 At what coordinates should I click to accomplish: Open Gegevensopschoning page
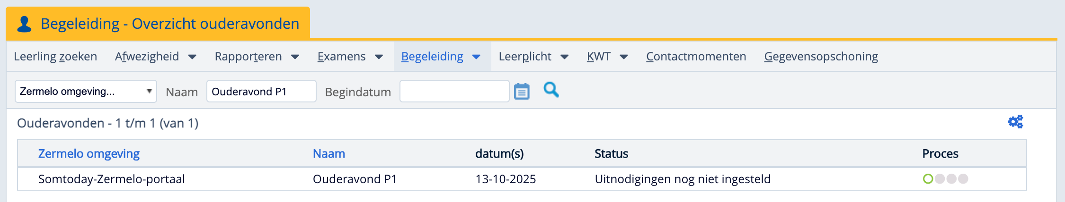click(x=821, y=57)
